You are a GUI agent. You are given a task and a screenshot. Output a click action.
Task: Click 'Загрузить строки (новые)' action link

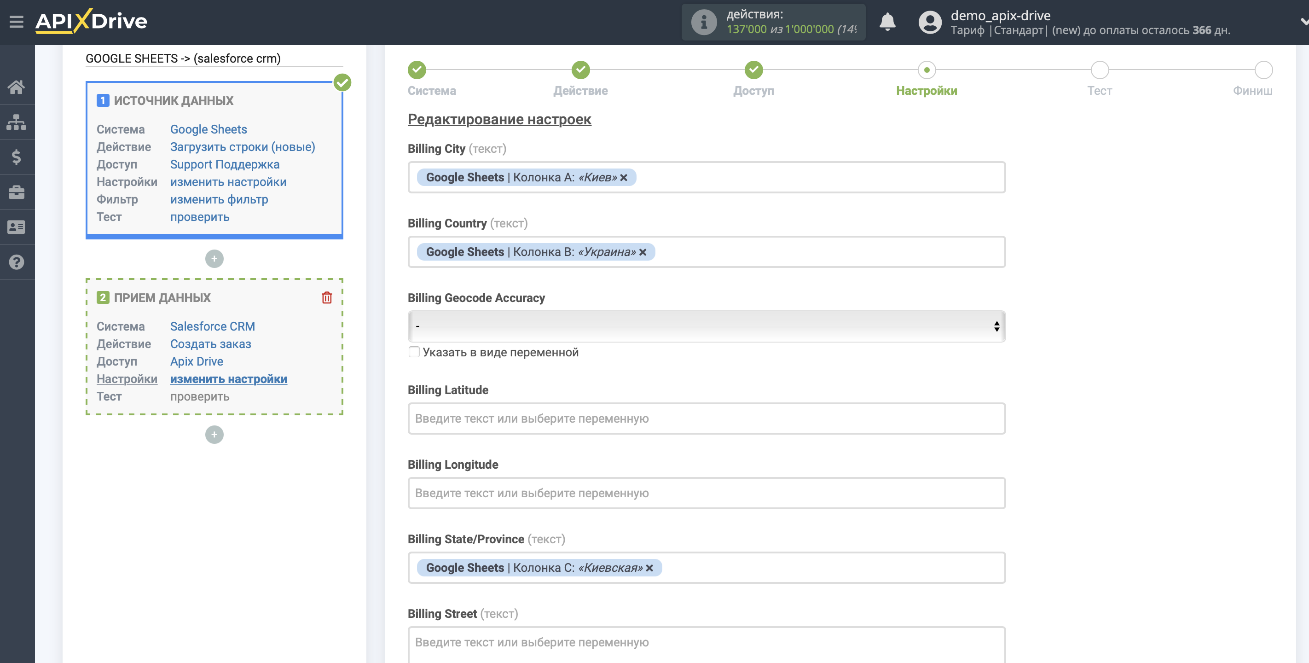(243, 147)
